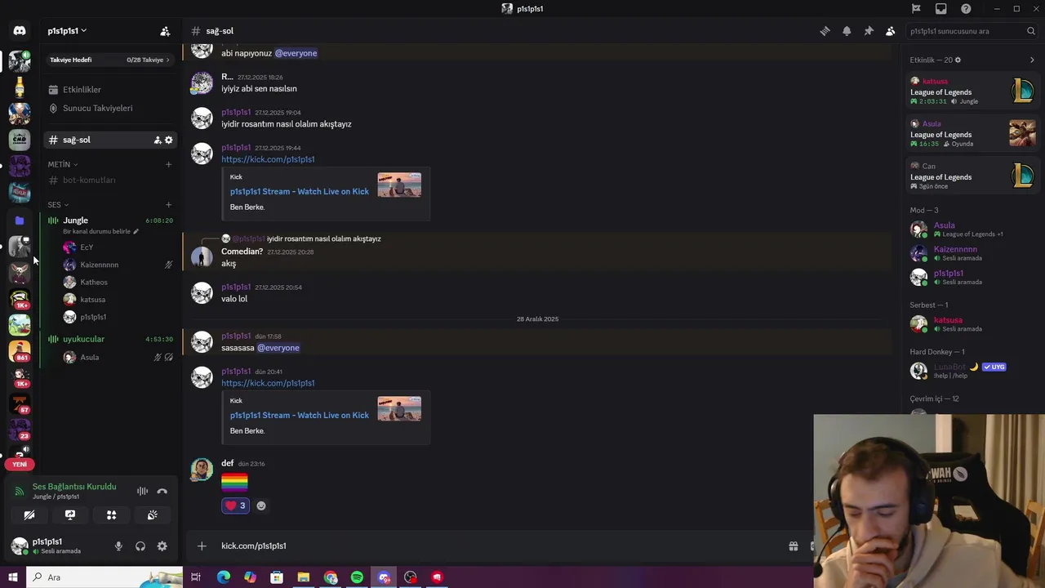The width and height of the screenshot is (1045, 588).
Task: Add a channel to METİN category
Action: pos(168,164)
